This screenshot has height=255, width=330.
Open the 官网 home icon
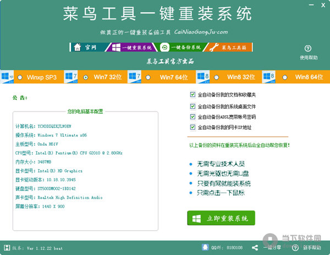click(x=78, y=47)
